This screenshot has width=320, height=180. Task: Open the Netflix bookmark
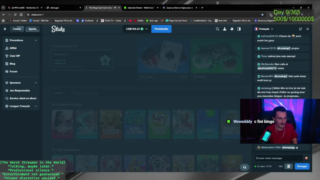tap(139, 21)
